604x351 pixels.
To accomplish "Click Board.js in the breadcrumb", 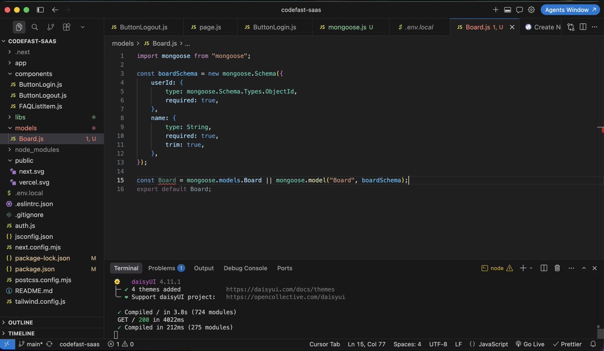I will pos(165,44).
